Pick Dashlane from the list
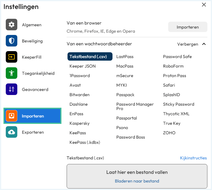212x190 pixels. [x=78, y=104]
